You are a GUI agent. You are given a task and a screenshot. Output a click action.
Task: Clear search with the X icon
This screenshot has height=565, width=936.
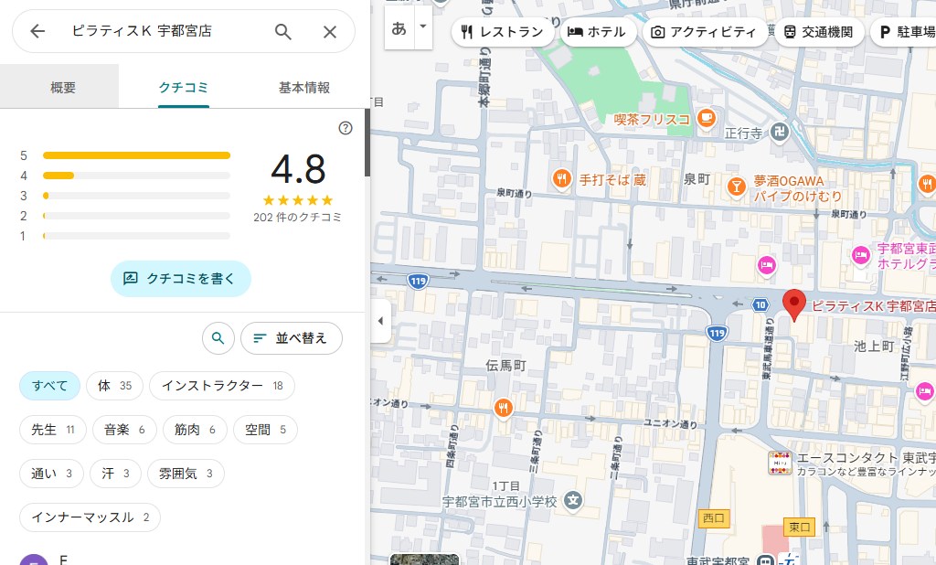[x=330, y=32]
